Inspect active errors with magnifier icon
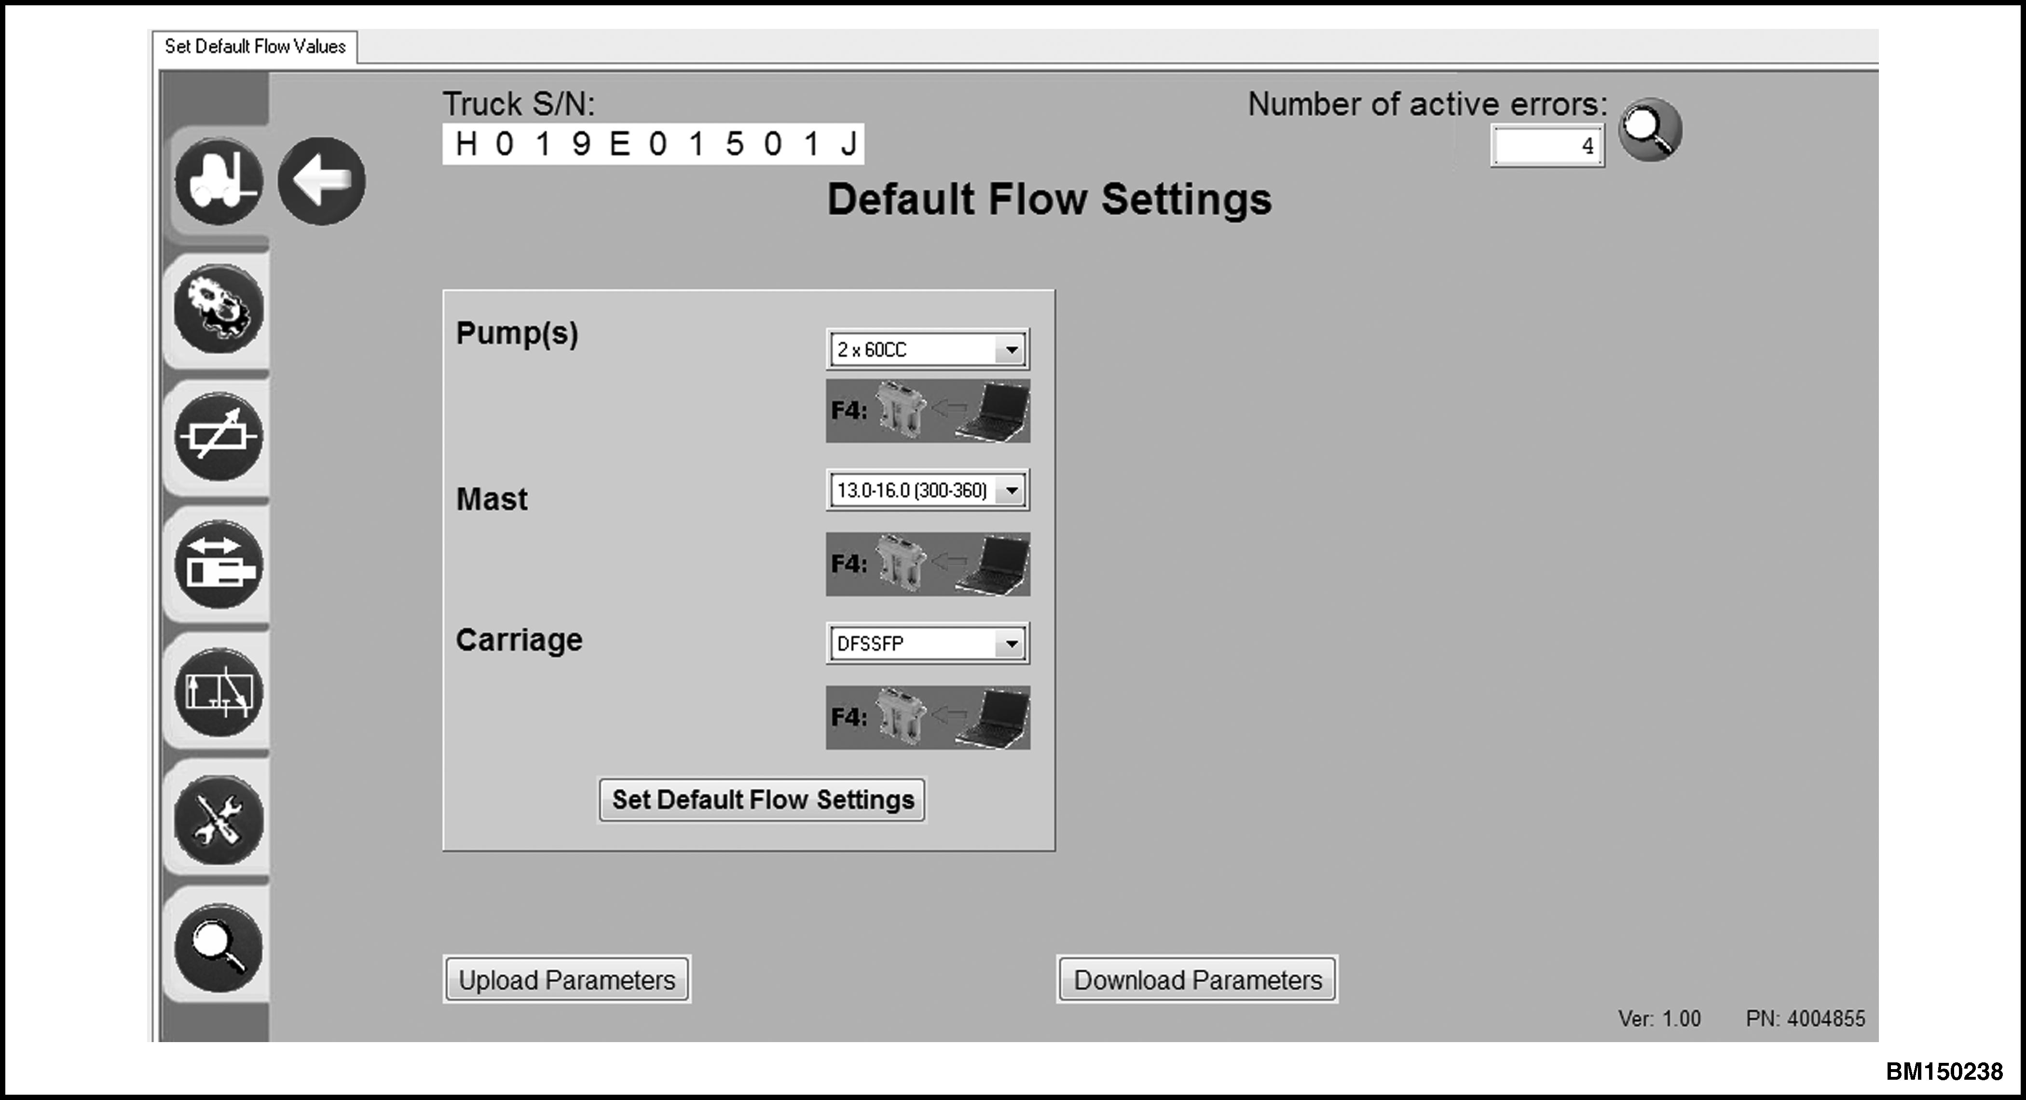Viewport: 2026px width, 1100px height. coord(1650,129)
